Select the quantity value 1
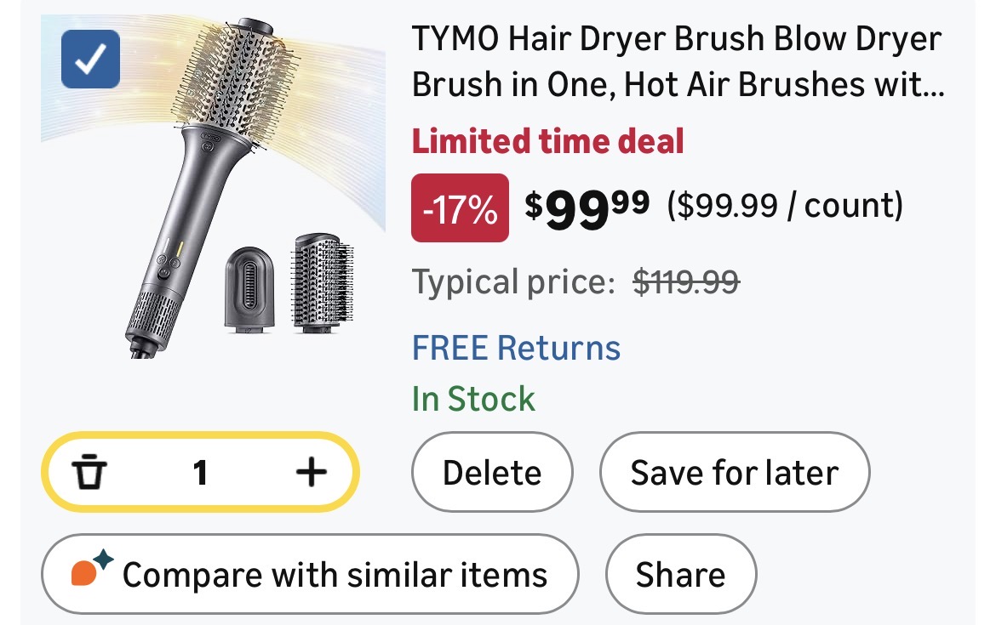 point(200,472)
